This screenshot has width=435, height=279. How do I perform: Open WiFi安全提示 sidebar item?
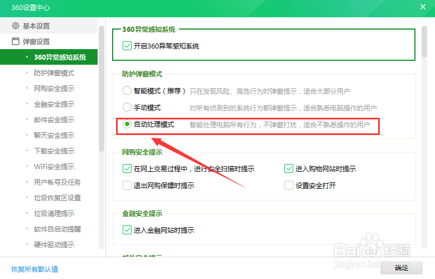click(x=54, y=167)
